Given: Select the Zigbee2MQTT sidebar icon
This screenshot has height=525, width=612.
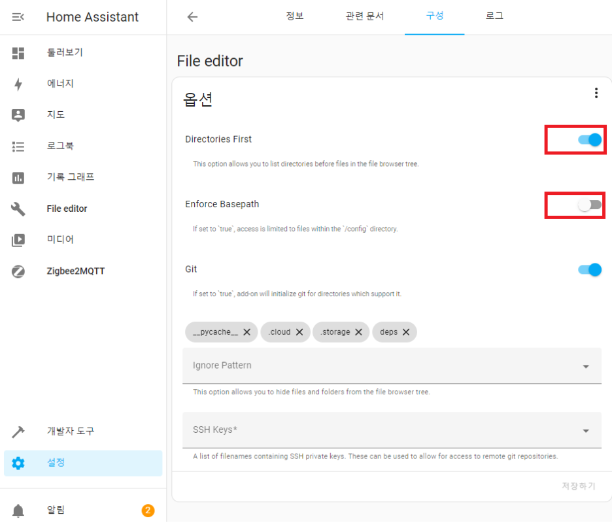Looking at the screenshot, I should point(18,271).
